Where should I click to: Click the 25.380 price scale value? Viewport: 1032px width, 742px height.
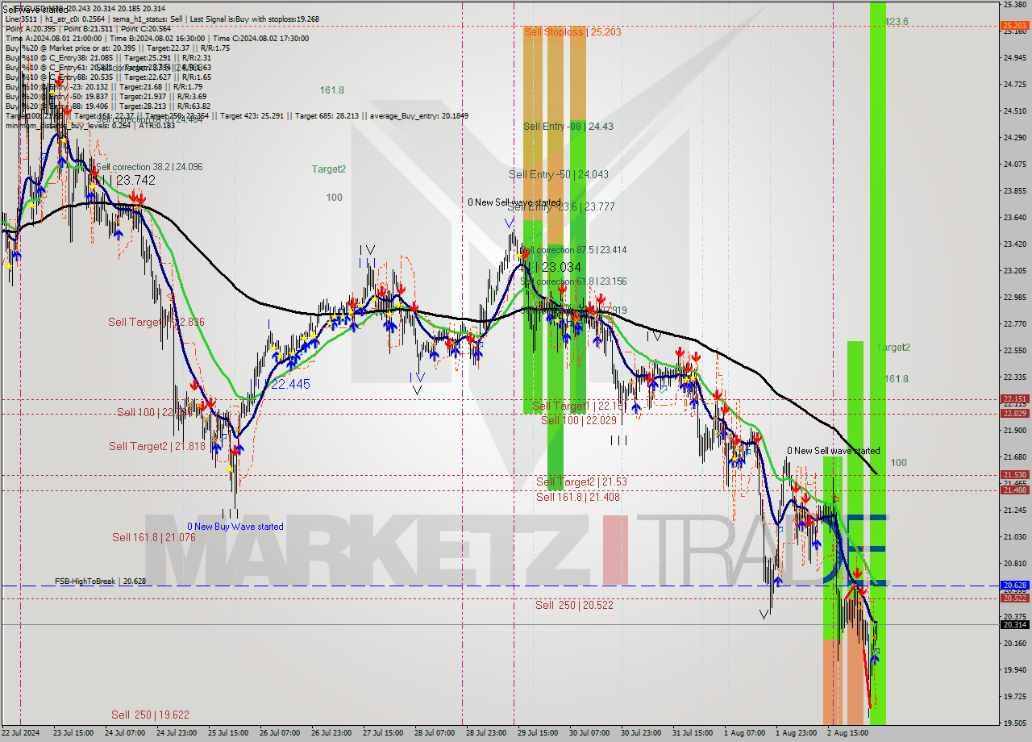click(1014, 4)
